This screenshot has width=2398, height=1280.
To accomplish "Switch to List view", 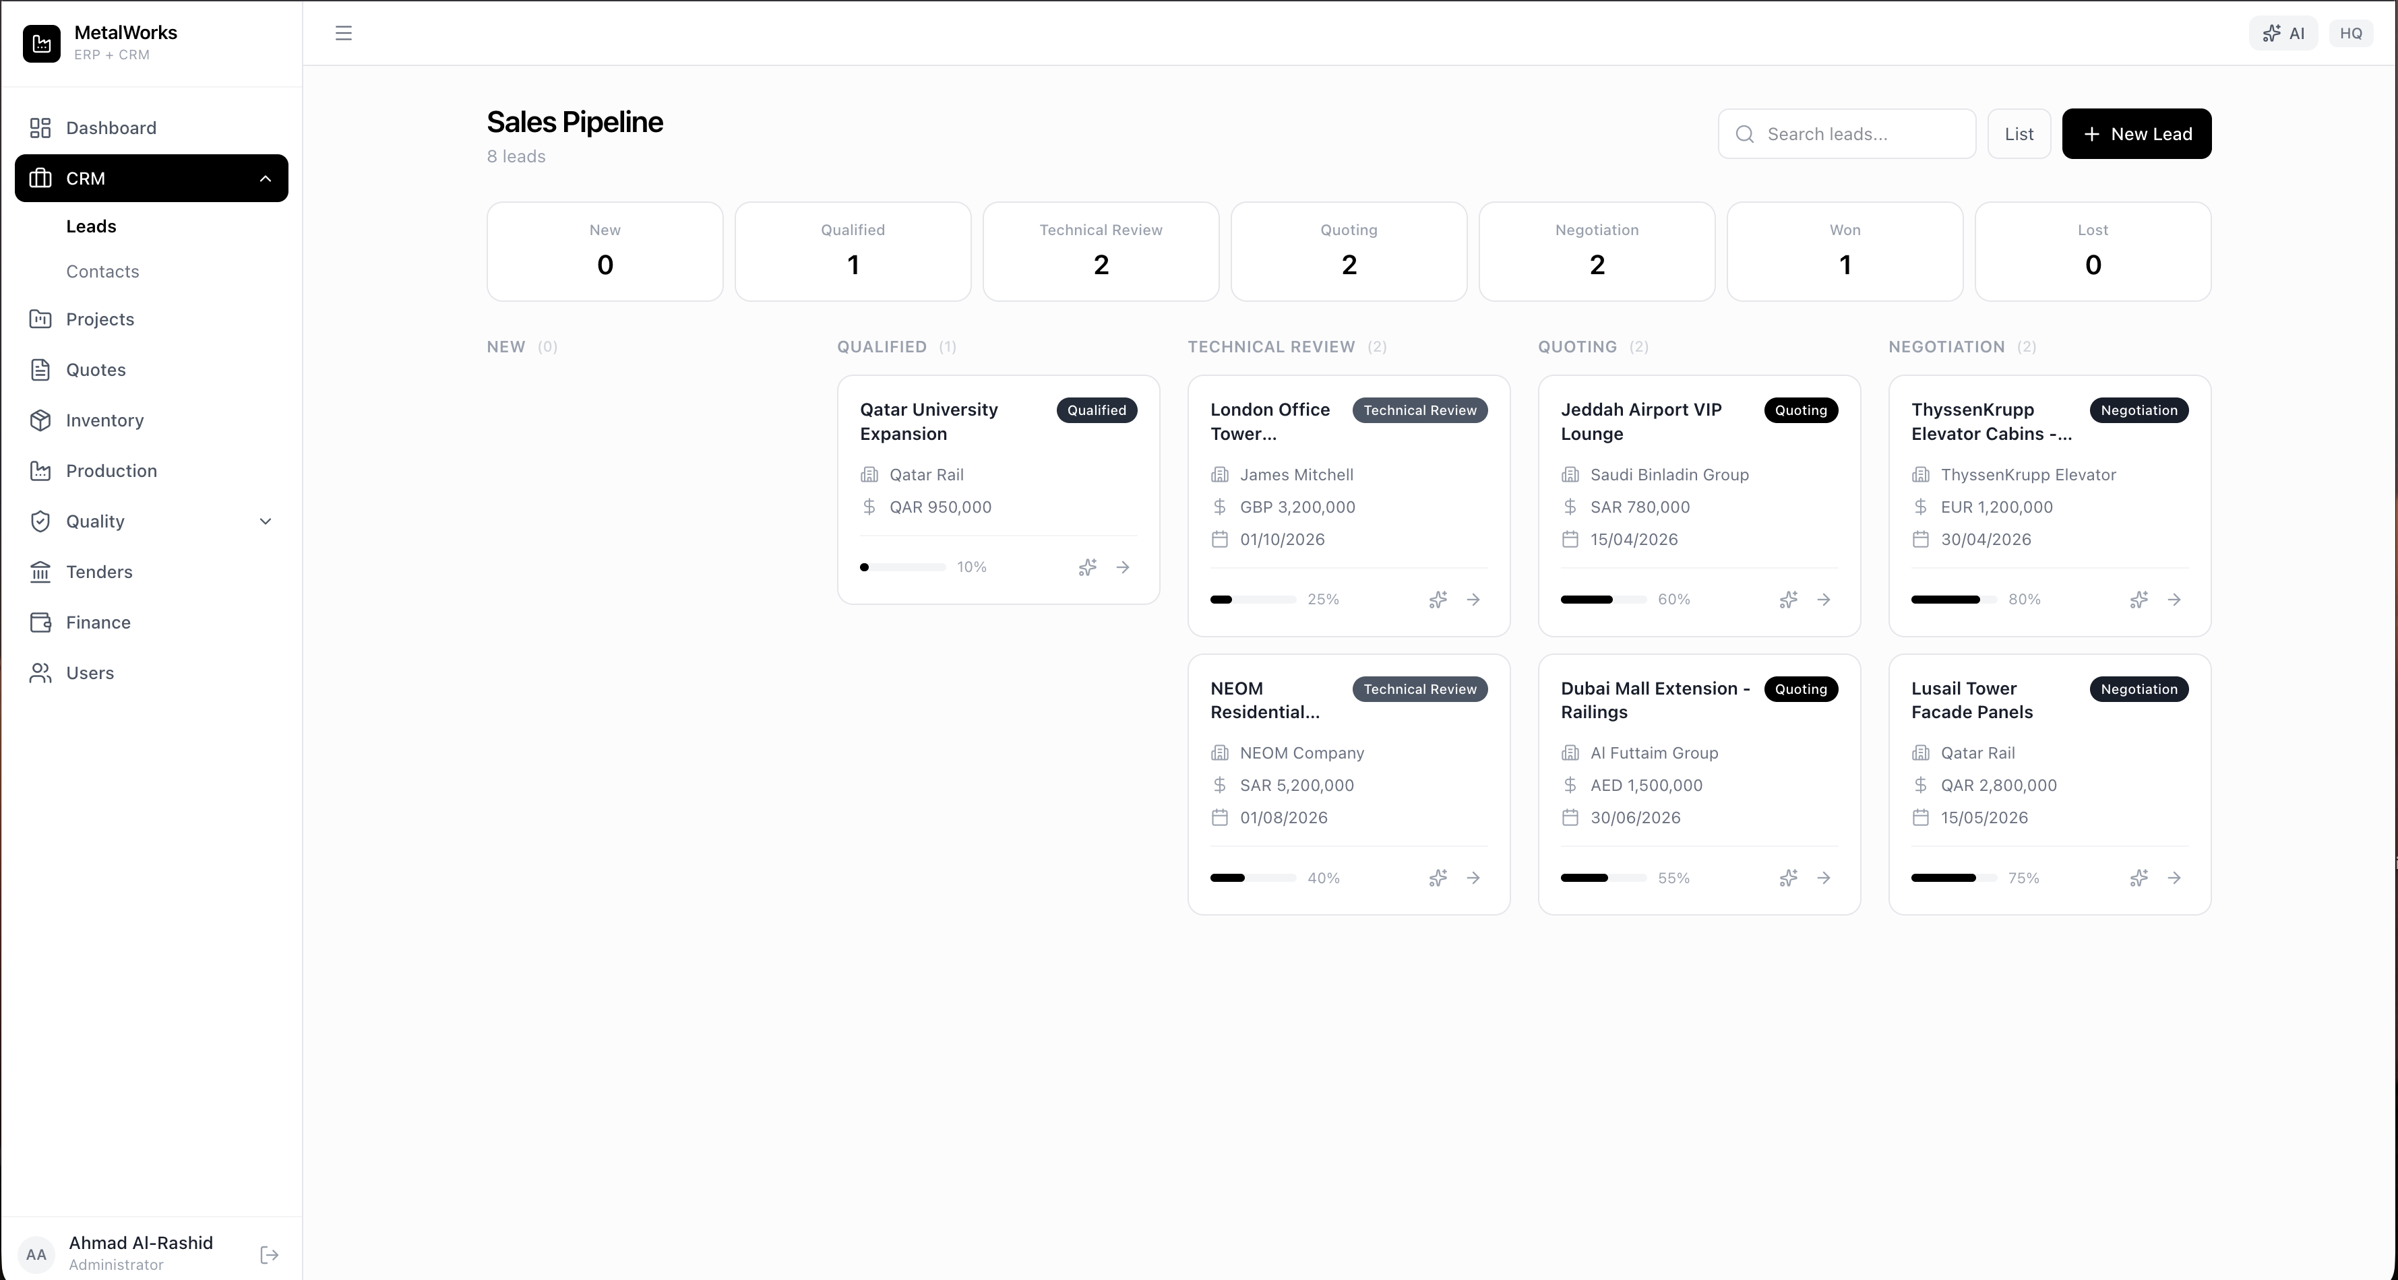I will click(2019, 134).
